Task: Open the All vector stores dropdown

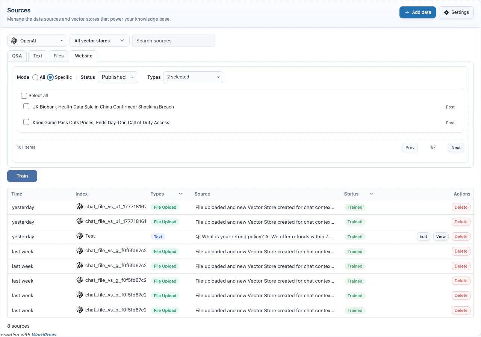Action: [x=99, y=40]
